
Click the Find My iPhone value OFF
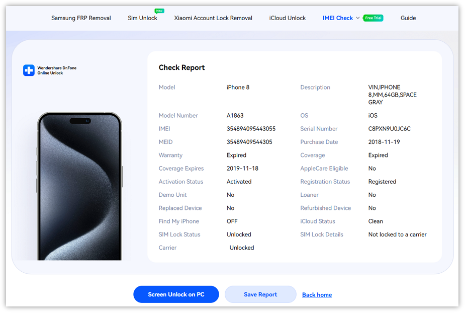tap(232, 221)
